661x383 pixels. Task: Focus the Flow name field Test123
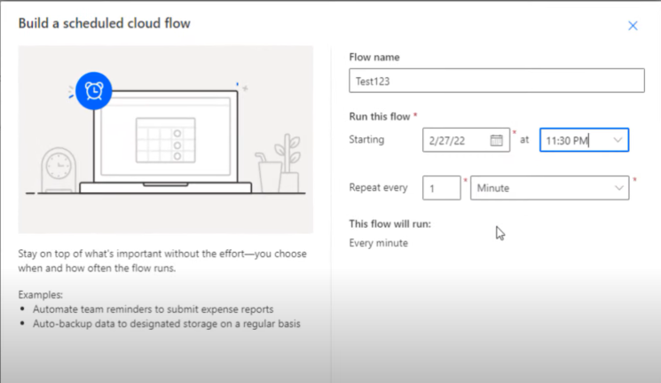click(x=497, y=81)
